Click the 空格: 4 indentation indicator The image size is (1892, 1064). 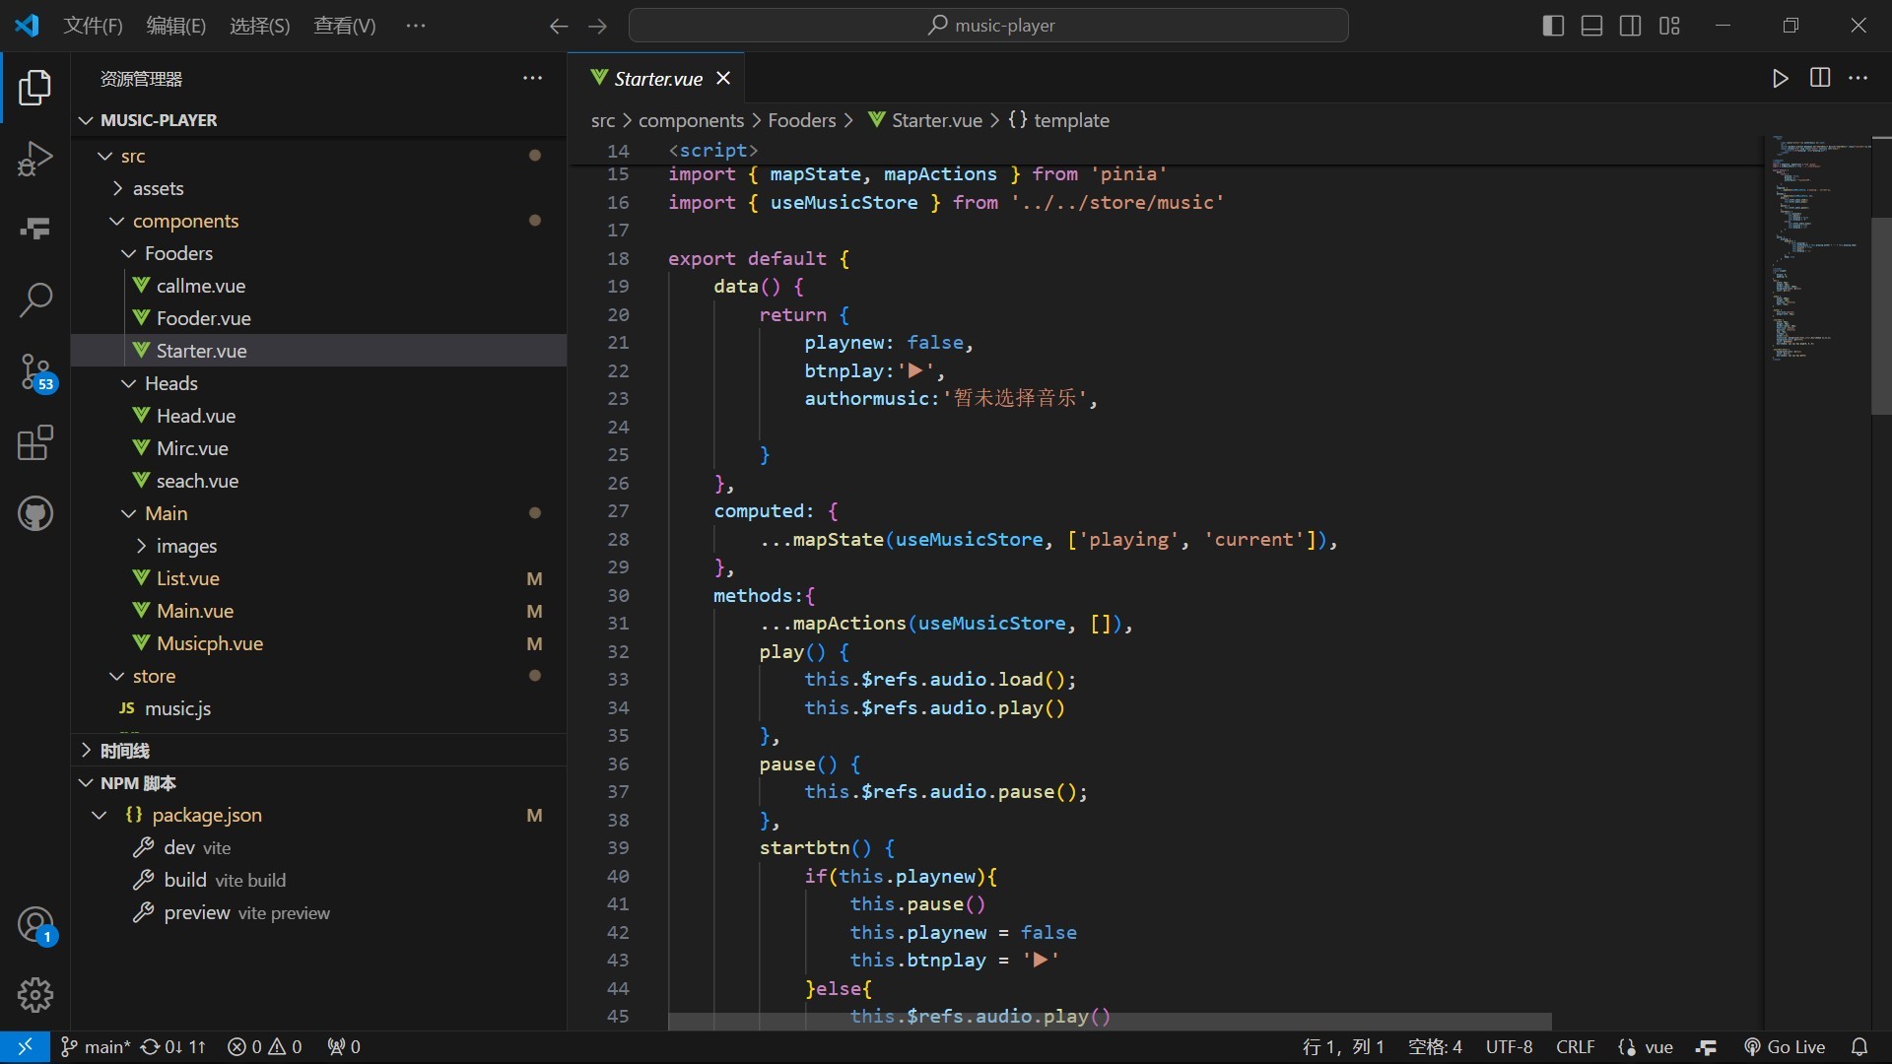pos(1435,1047)
